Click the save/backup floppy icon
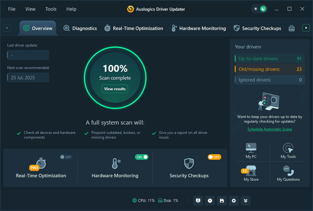Viewport: 313px width, 211px height. 222,200
